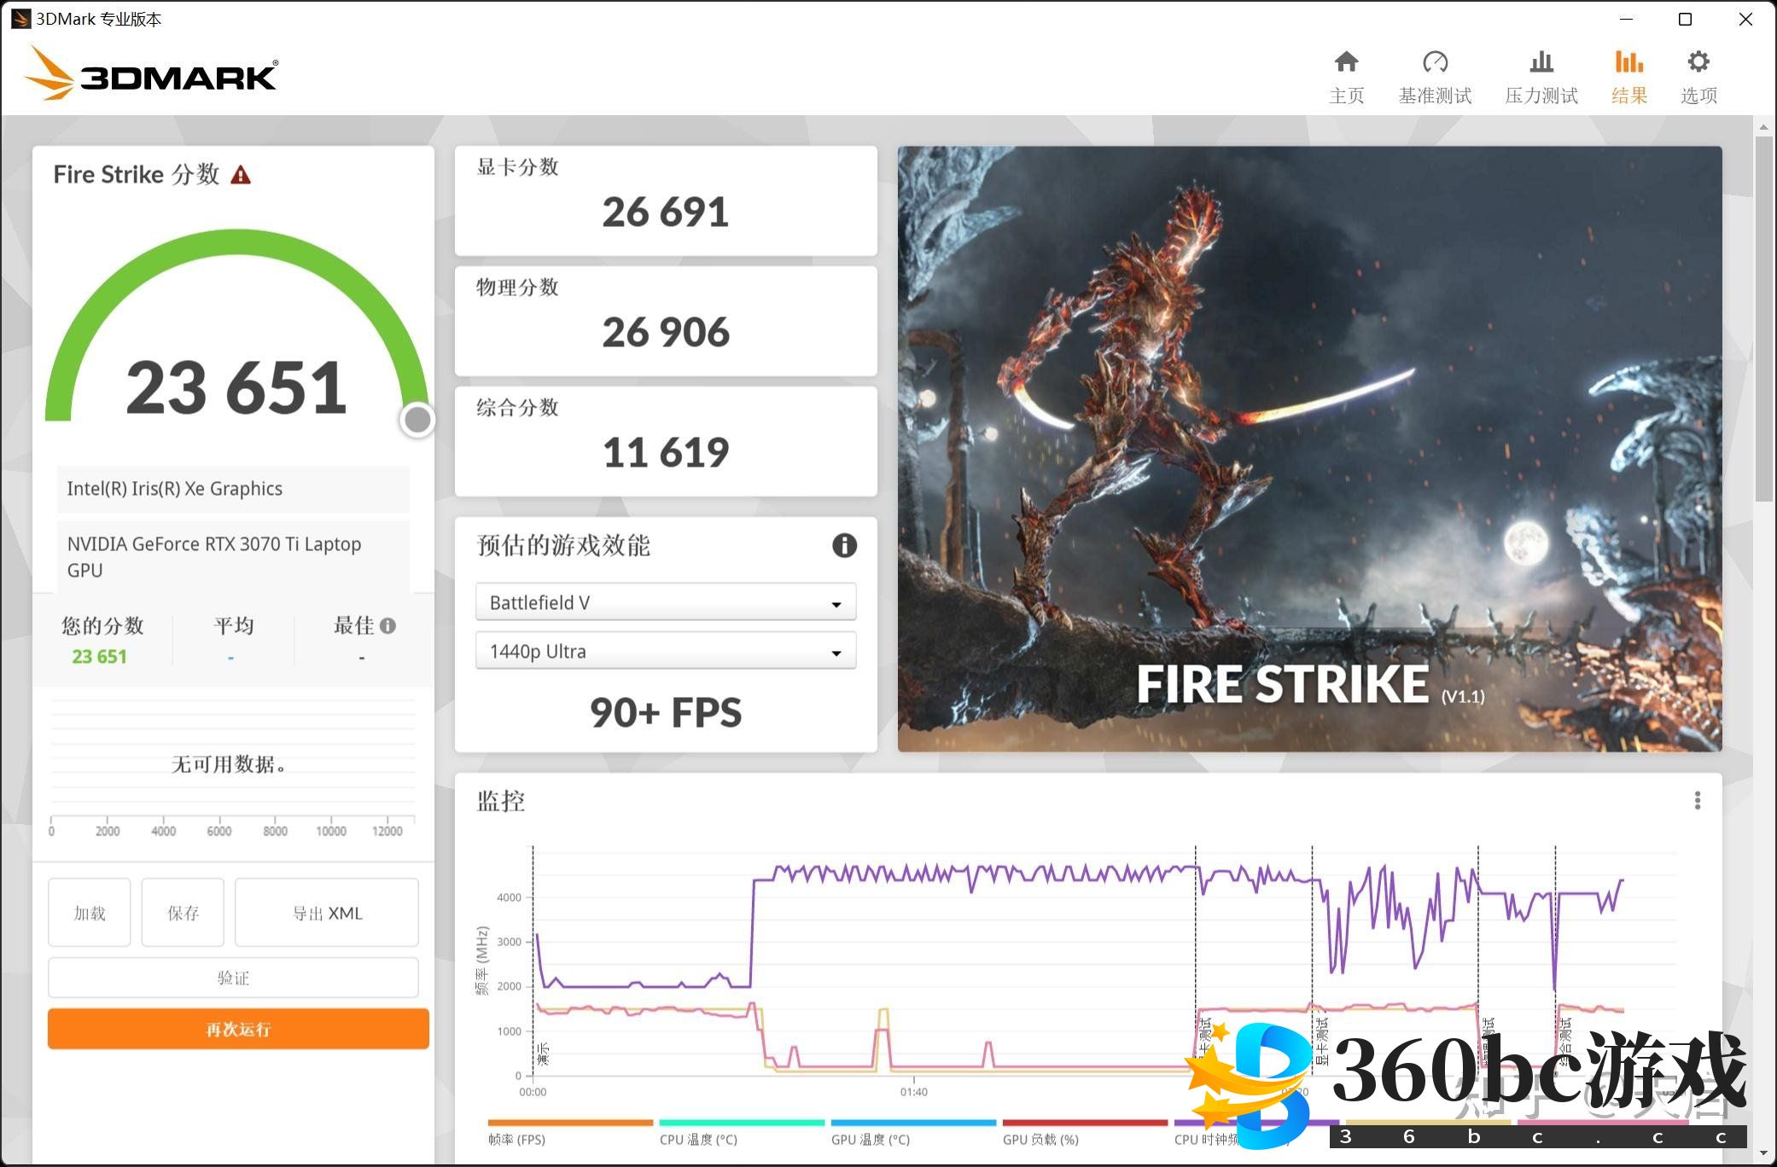The width and height of the screenshot is (1777, 1167).
Task: Open the Stress Test (压力测试) icon
Action: [1541, 63]
